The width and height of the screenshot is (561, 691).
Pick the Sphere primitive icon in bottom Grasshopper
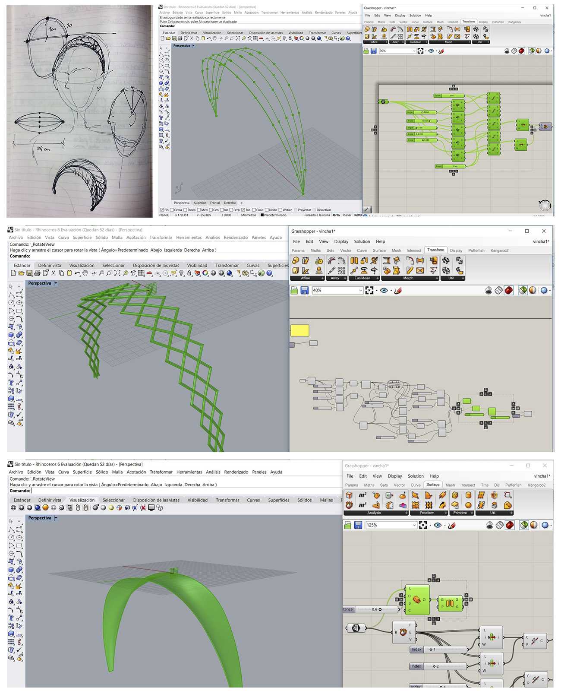[x=468, y=505]
